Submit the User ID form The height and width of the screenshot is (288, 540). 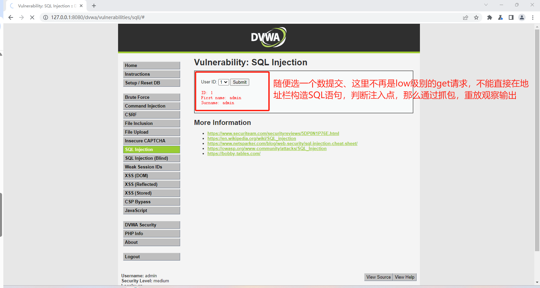(x=239, y=82)
